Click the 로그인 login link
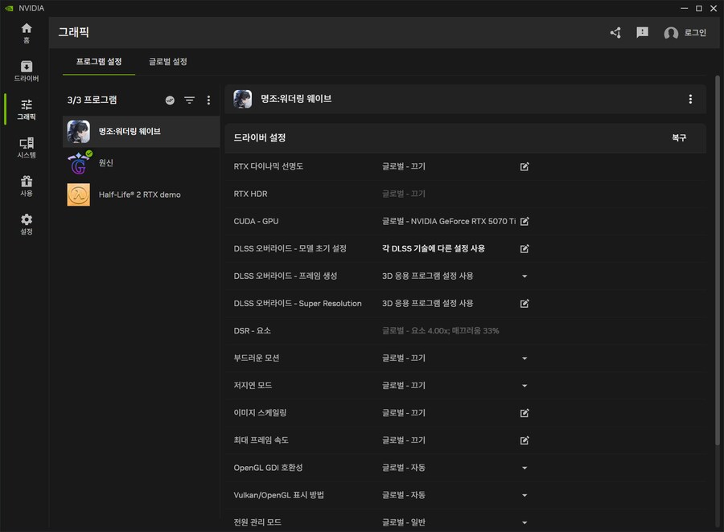724x532 pixels. (x=695, y=33)
